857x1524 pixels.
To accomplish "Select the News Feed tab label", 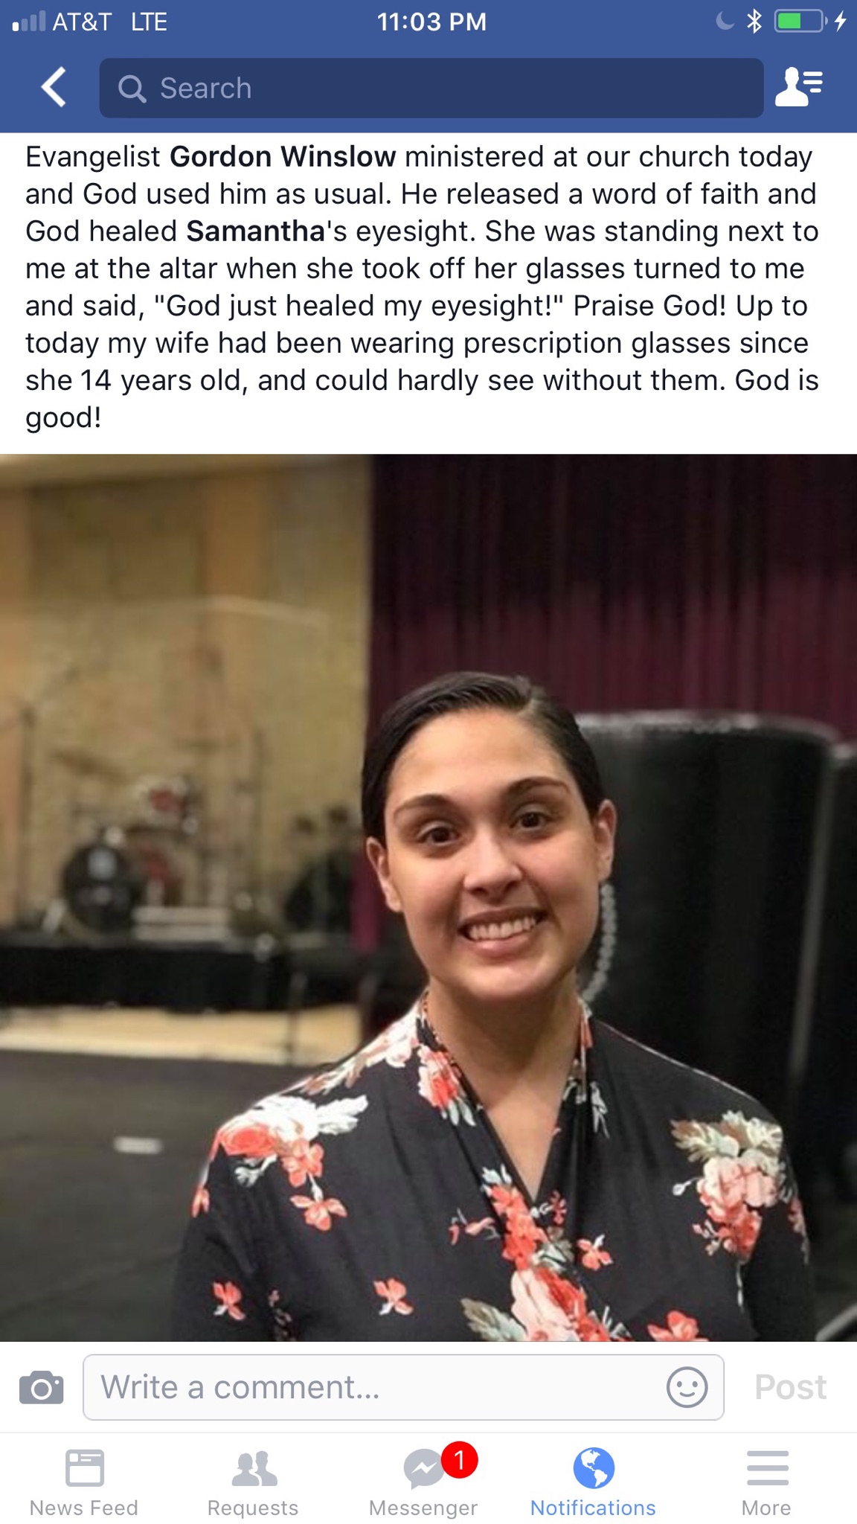I will click(84, 1508).
